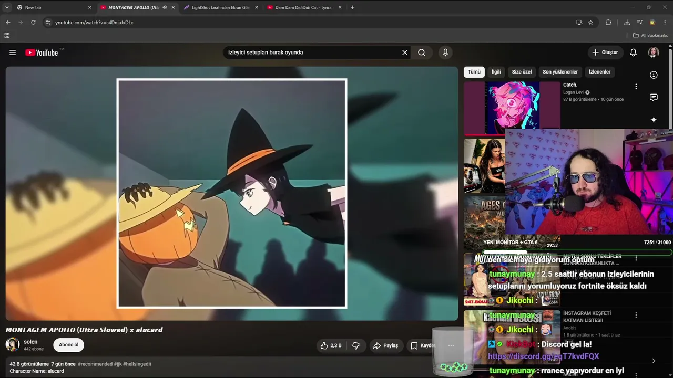Select the İlgili filter chip
Viewport: 673px width, 378px height.
[x=496, y=72]
